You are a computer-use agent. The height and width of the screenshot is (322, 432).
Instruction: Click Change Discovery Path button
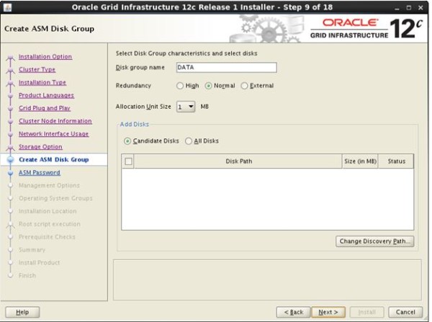pos(374,241)
